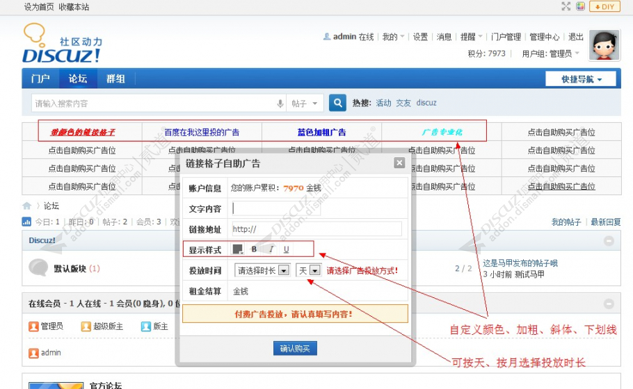Open the 帖子 search type dropdown
The width and height of the screenshot is (633, 389).
tap(305, 104)
